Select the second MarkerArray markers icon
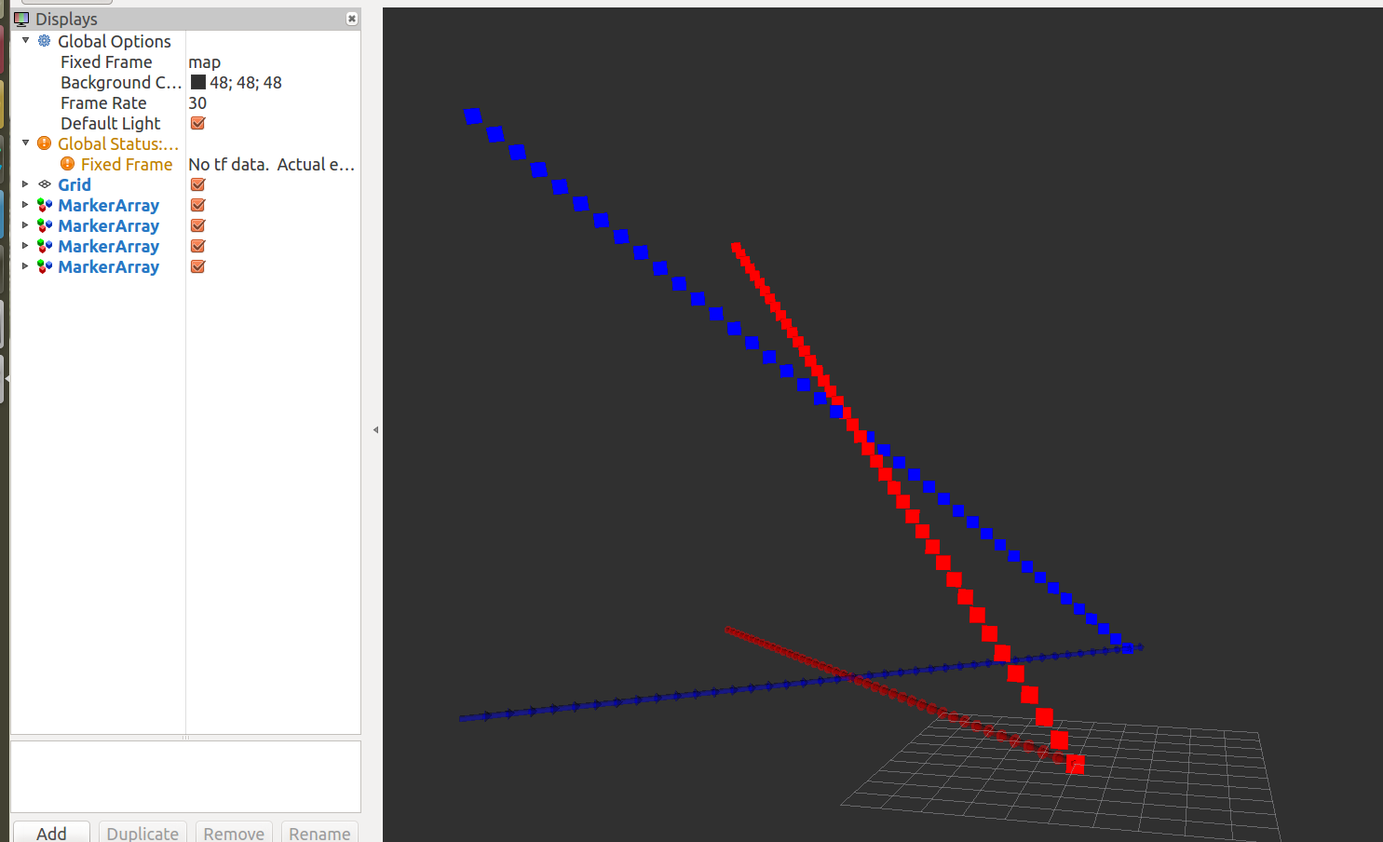Viewport: 1383px width, 842px height. (x=45, y=225)
